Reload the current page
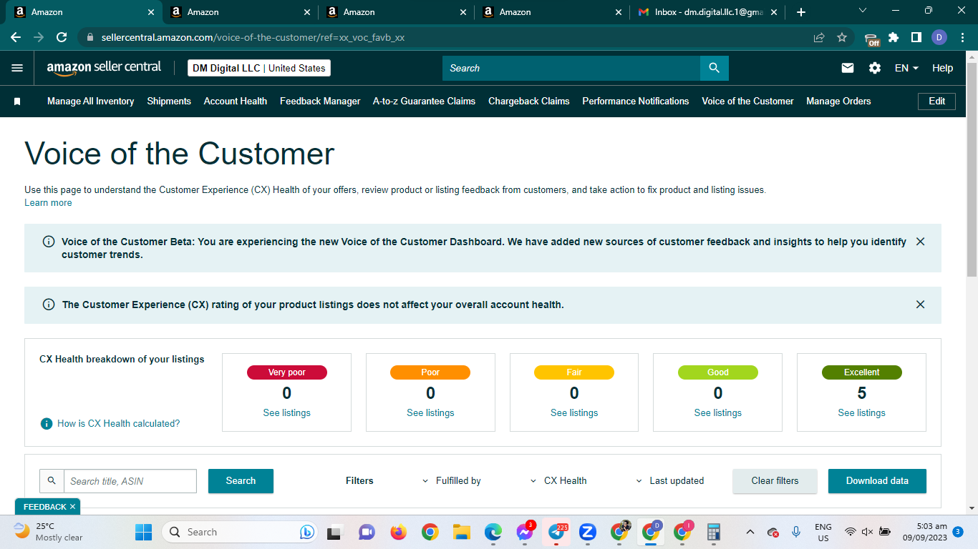This screenshot has height=549, width=978. point(62,37)
